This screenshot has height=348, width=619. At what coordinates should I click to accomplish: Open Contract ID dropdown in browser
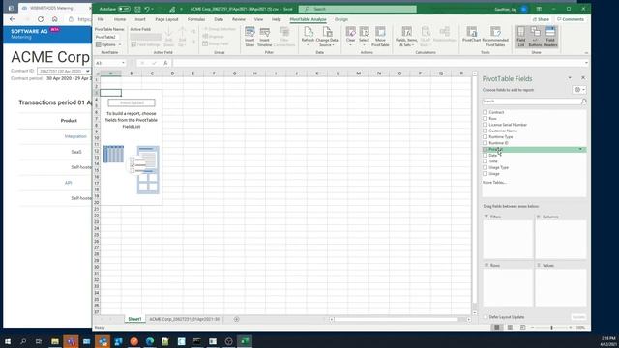[x=64, y=71]
